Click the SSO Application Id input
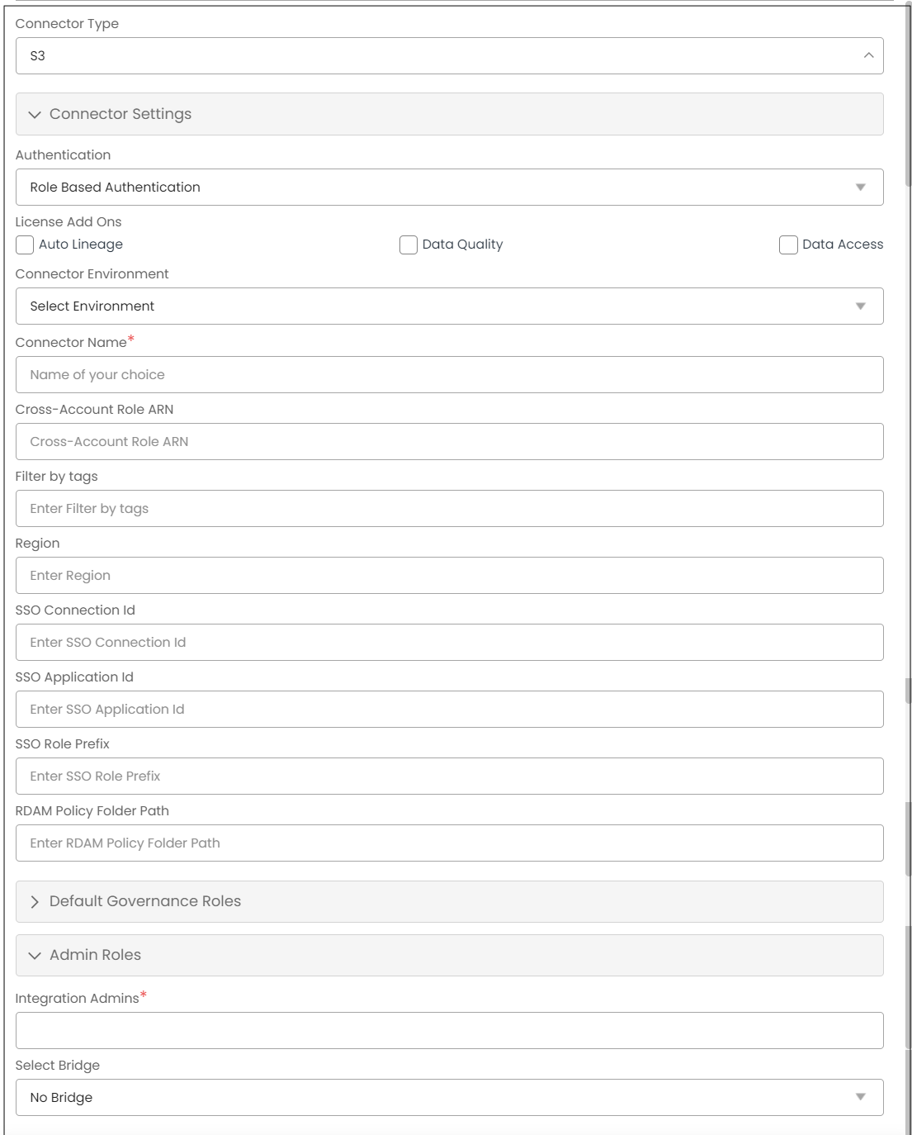This screenshot has width=912, height=1135. pyautogui.click(x=449, y=709)
